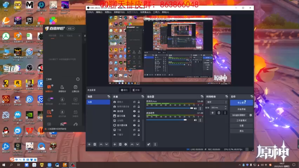Open 编辑(E) menu in OBS
Viewport: 299px width, 168px height.
(99, 12)
